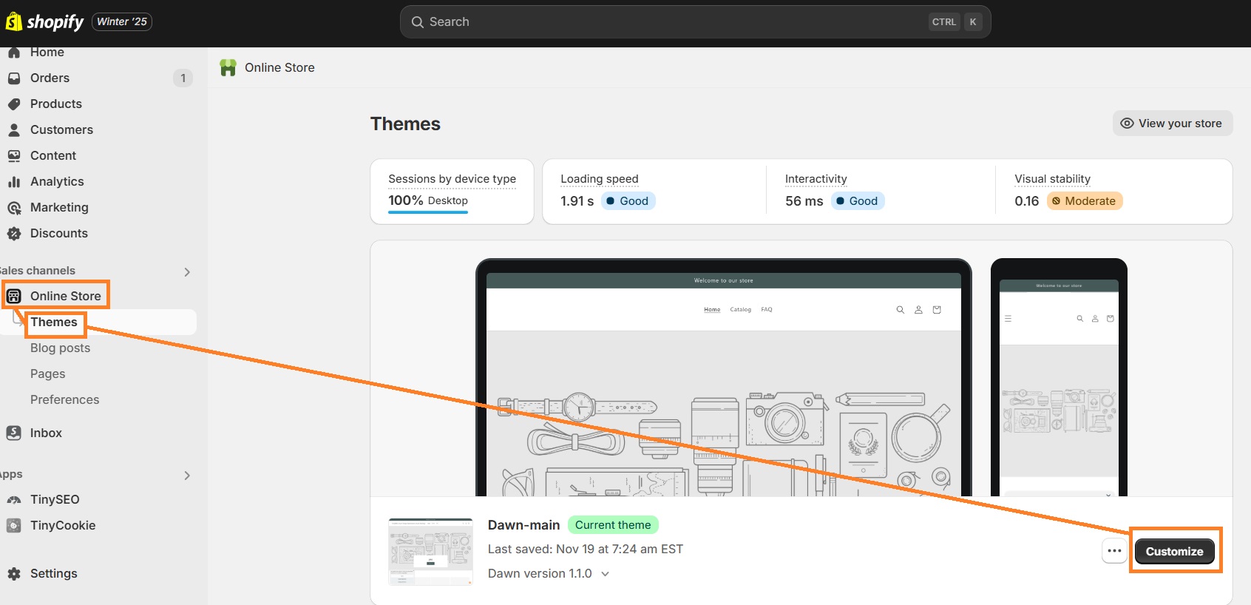Click the Moderate stability badge
This screenshot has width=1251, height=605.
pos(1085,201)
